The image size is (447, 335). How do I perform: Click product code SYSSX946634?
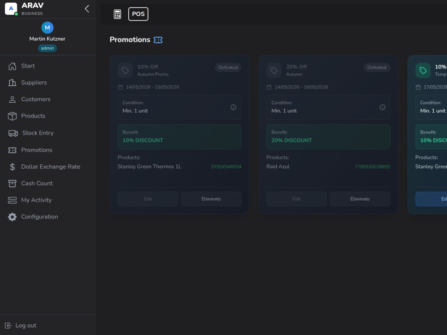click(x=226, y=167)
